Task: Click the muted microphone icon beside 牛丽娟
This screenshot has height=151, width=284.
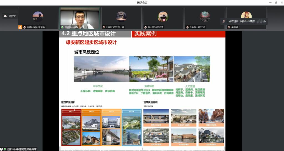Action: pos(229,27)
